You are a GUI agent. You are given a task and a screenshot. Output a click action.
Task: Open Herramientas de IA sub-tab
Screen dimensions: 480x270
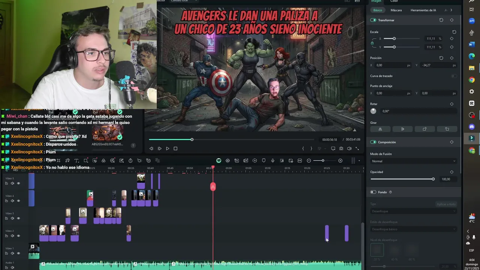click(423, 10)
